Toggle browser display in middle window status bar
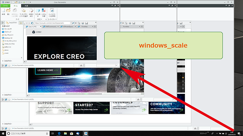243x136 pixels. click(x=6, y=100)
